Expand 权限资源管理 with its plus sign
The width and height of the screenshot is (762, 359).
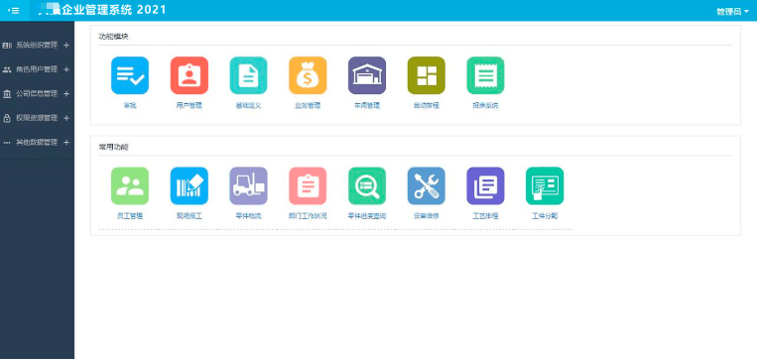[66, 118]
